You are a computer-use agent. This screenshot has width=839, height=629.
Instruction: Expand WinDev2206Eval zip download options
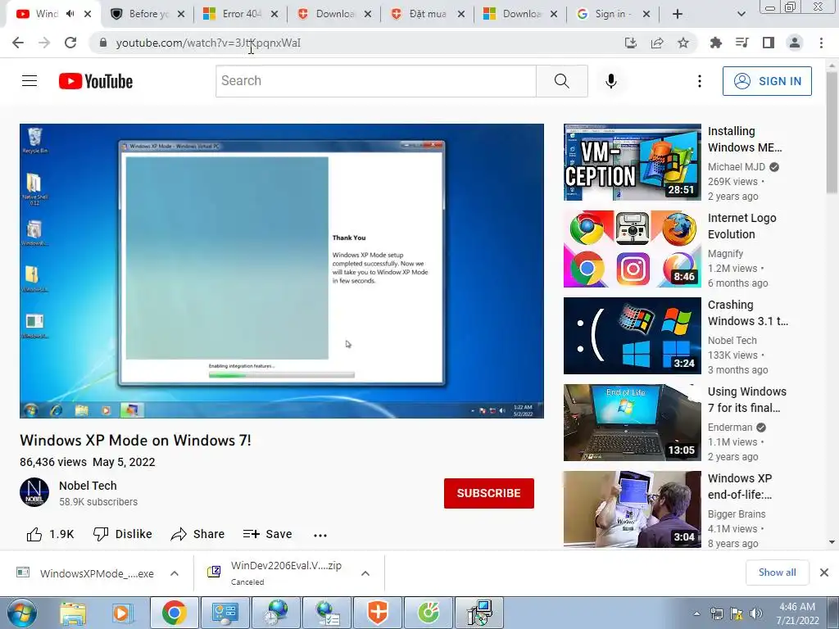pyautogui.click(x=365, y=573)
